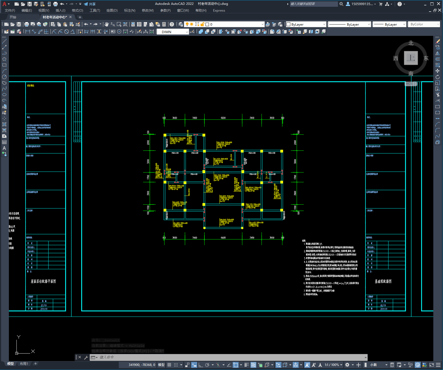Click the 上 top face of ViewCube
The image size is (443, 370).
click(411, 58)
